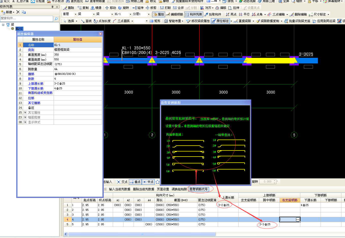Choose the 平行 parallel axis tool
Image resolution: width=345 pixels, height=238 pixels.
coord(244,14)
